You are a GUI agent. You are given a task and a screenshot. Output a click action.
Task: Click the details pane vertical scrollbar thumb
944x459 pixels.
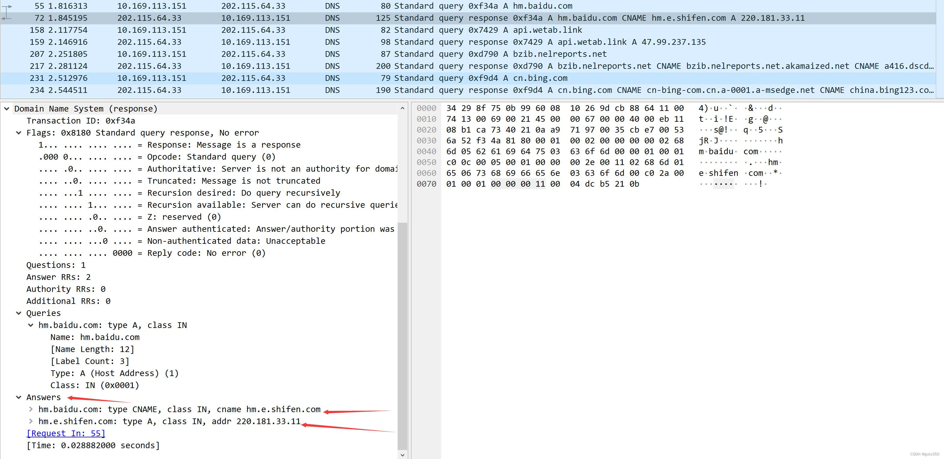[402, 336]
